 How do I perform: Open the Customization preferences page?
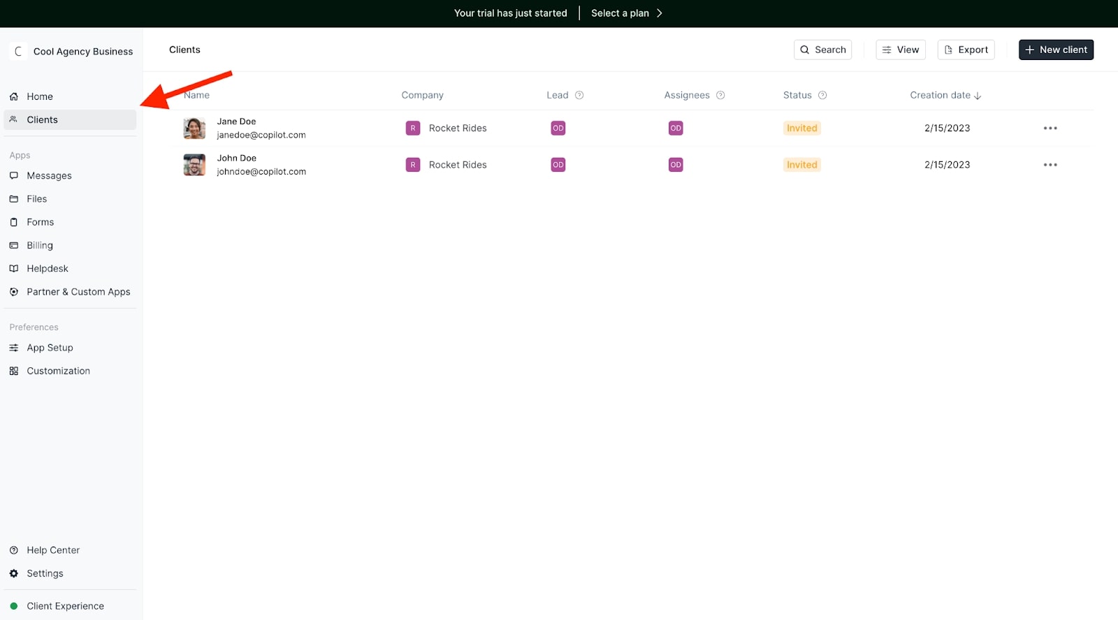58,371
